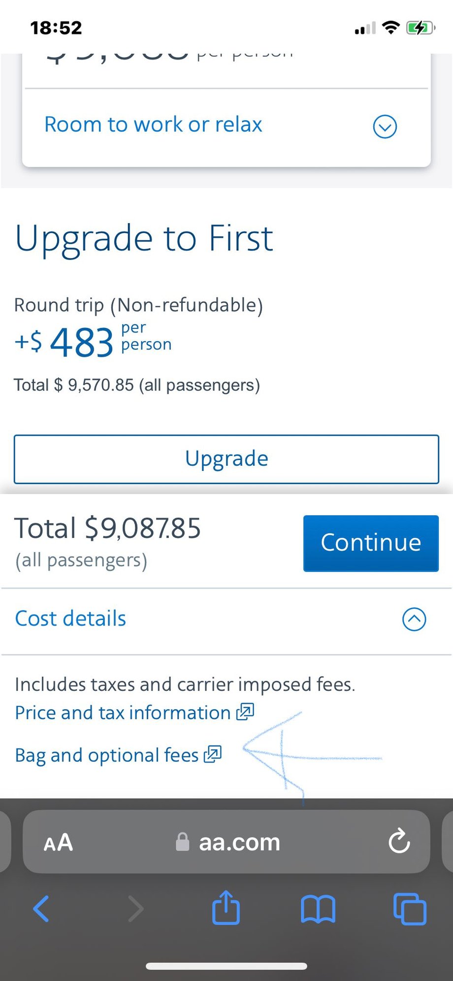Image resolution: width=453 pixels, height=981 pixels.
Task: Tap external link icon beside Bag and optional fees
Action: click(x=213, y=754)
